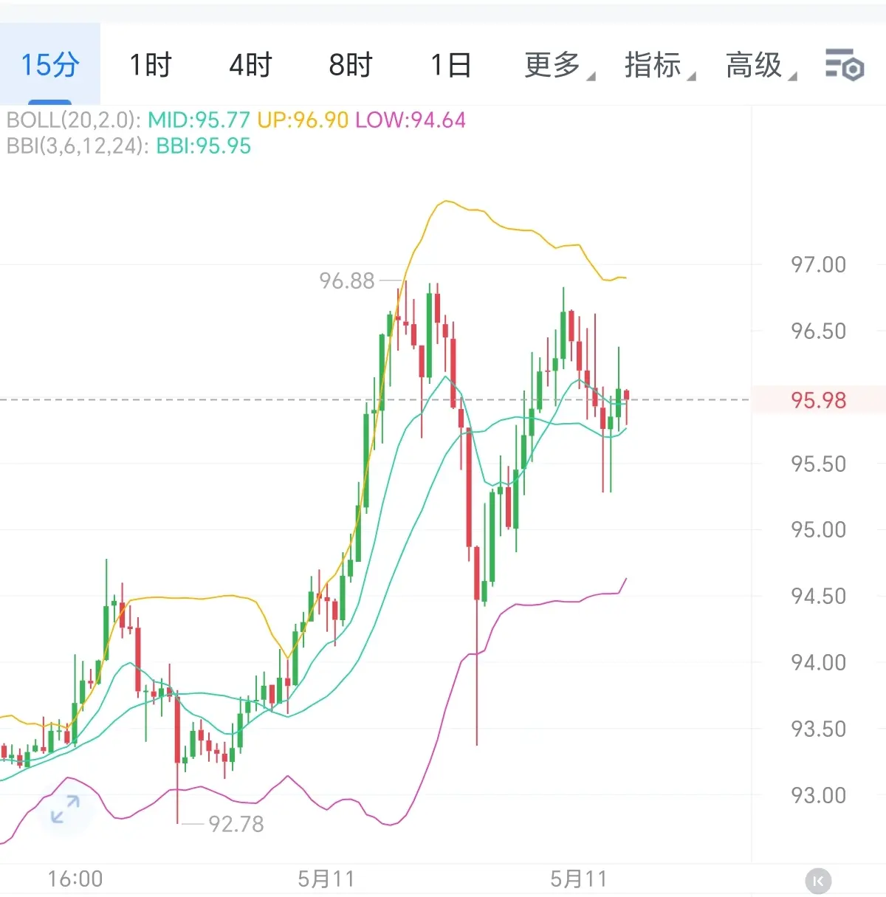This screenshot has width=886, height=897.
Task: Open the 高级 advanced dropdown
Action: pos(760,65)
